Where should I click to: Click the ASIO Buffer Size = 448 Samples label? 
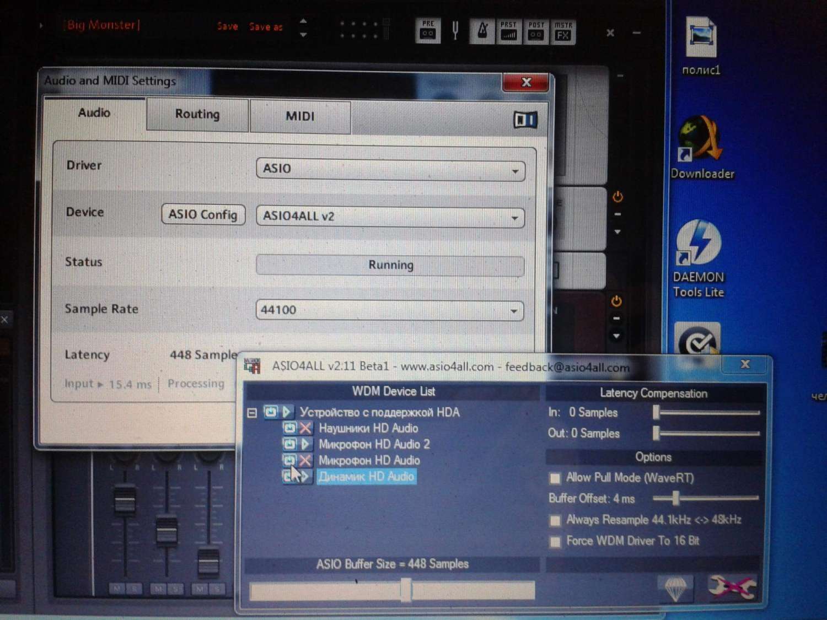point(393,564)
